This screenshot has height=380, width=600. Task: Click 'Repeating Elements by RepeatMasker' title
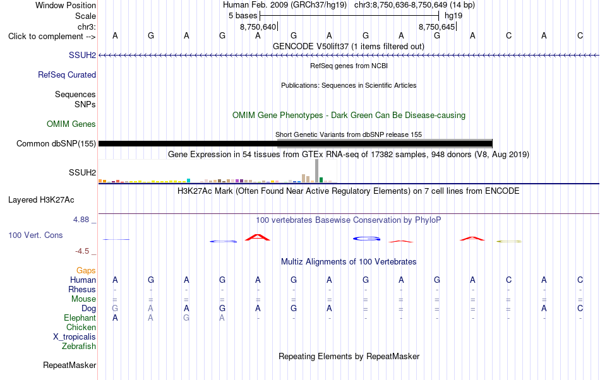tap(349, 356)
